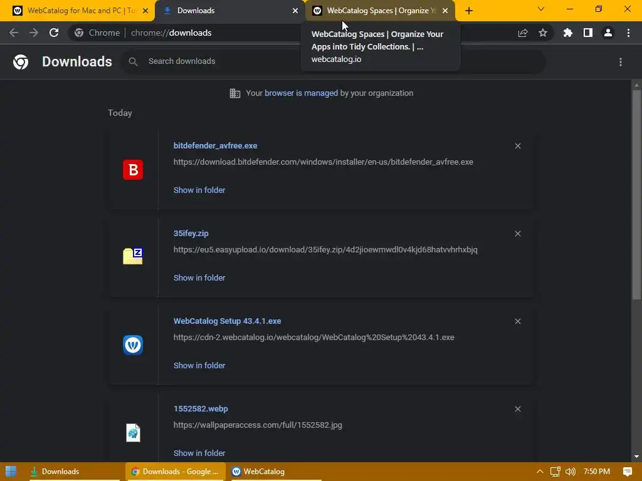Viewport: 642px width, 481px height.
Task: Close the Downloads tab
Action: coord(295,11)
